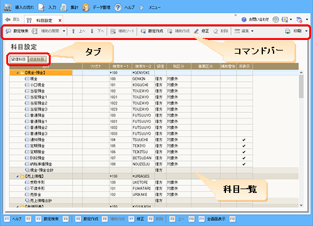Collapse the 【現金・預金】 group triangle

18,73
